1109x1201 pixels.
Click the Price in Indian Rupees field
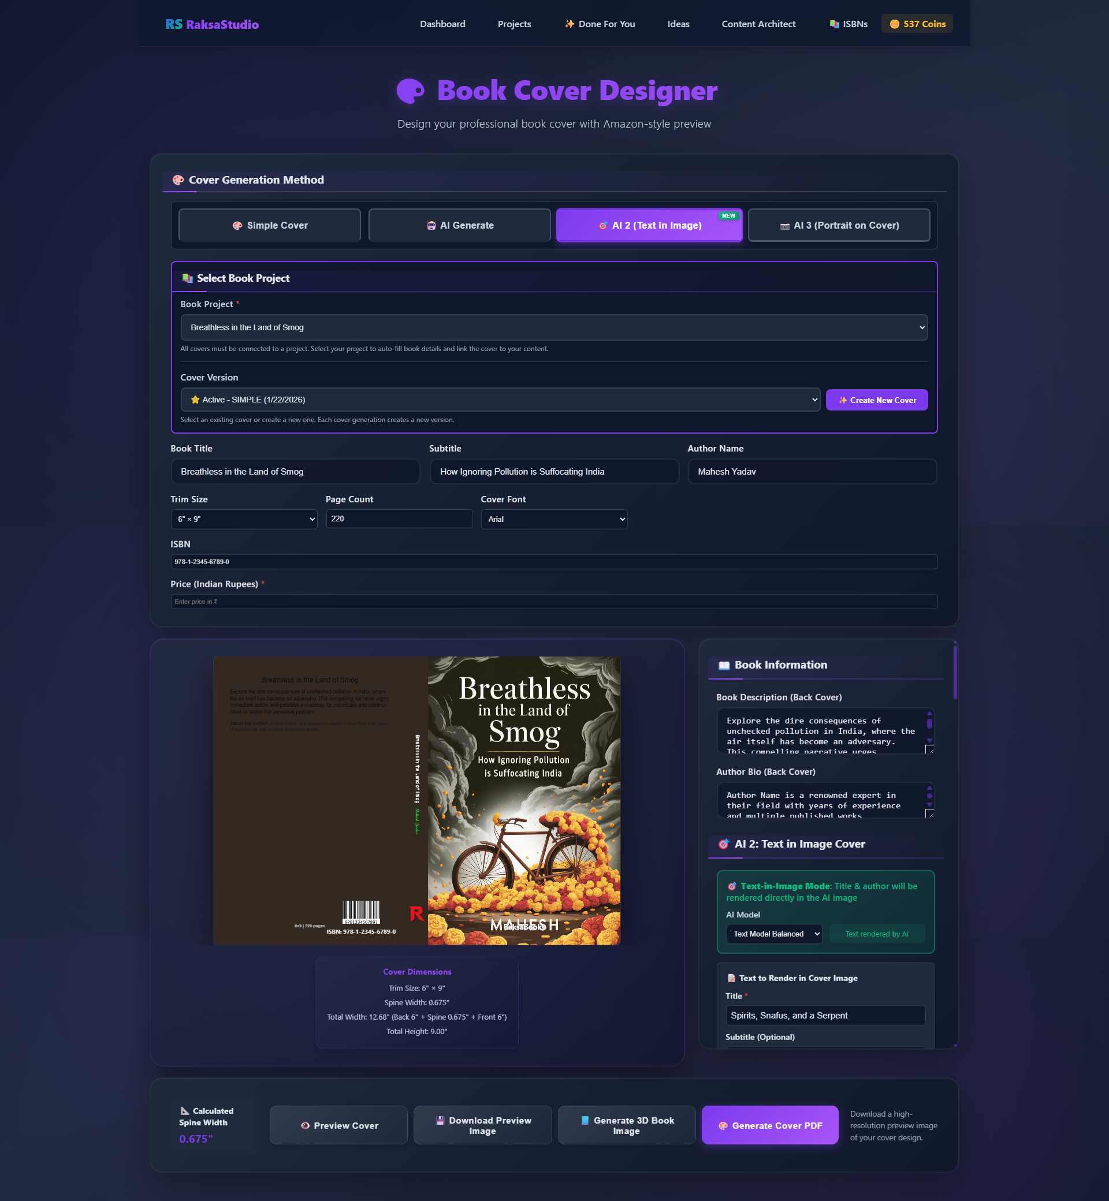(x=553, y=602)
